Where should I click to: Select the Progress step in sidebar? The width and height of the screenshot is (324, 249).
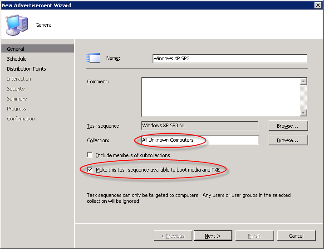pos(16,109)
